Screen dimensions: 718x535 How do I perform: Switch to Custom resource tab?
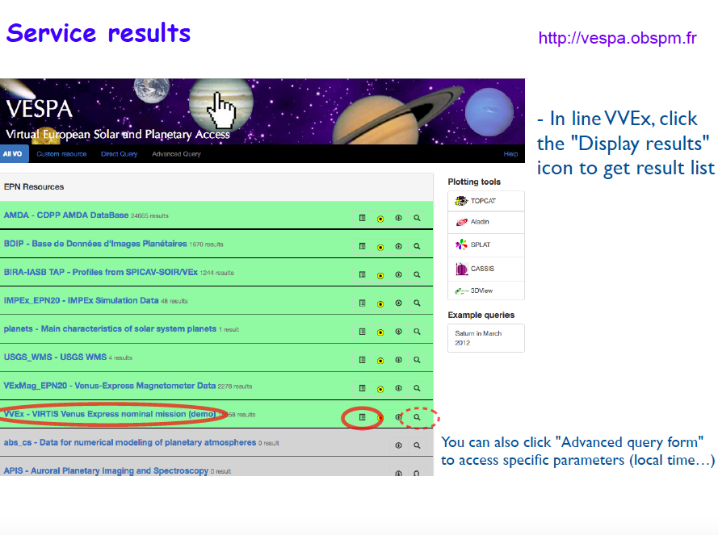pos(61,154)
